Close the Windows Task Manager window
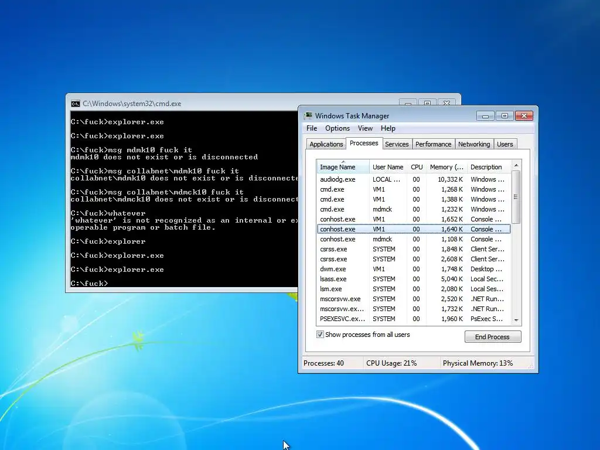This screenshot has width=600, height=450. [524, 115]
